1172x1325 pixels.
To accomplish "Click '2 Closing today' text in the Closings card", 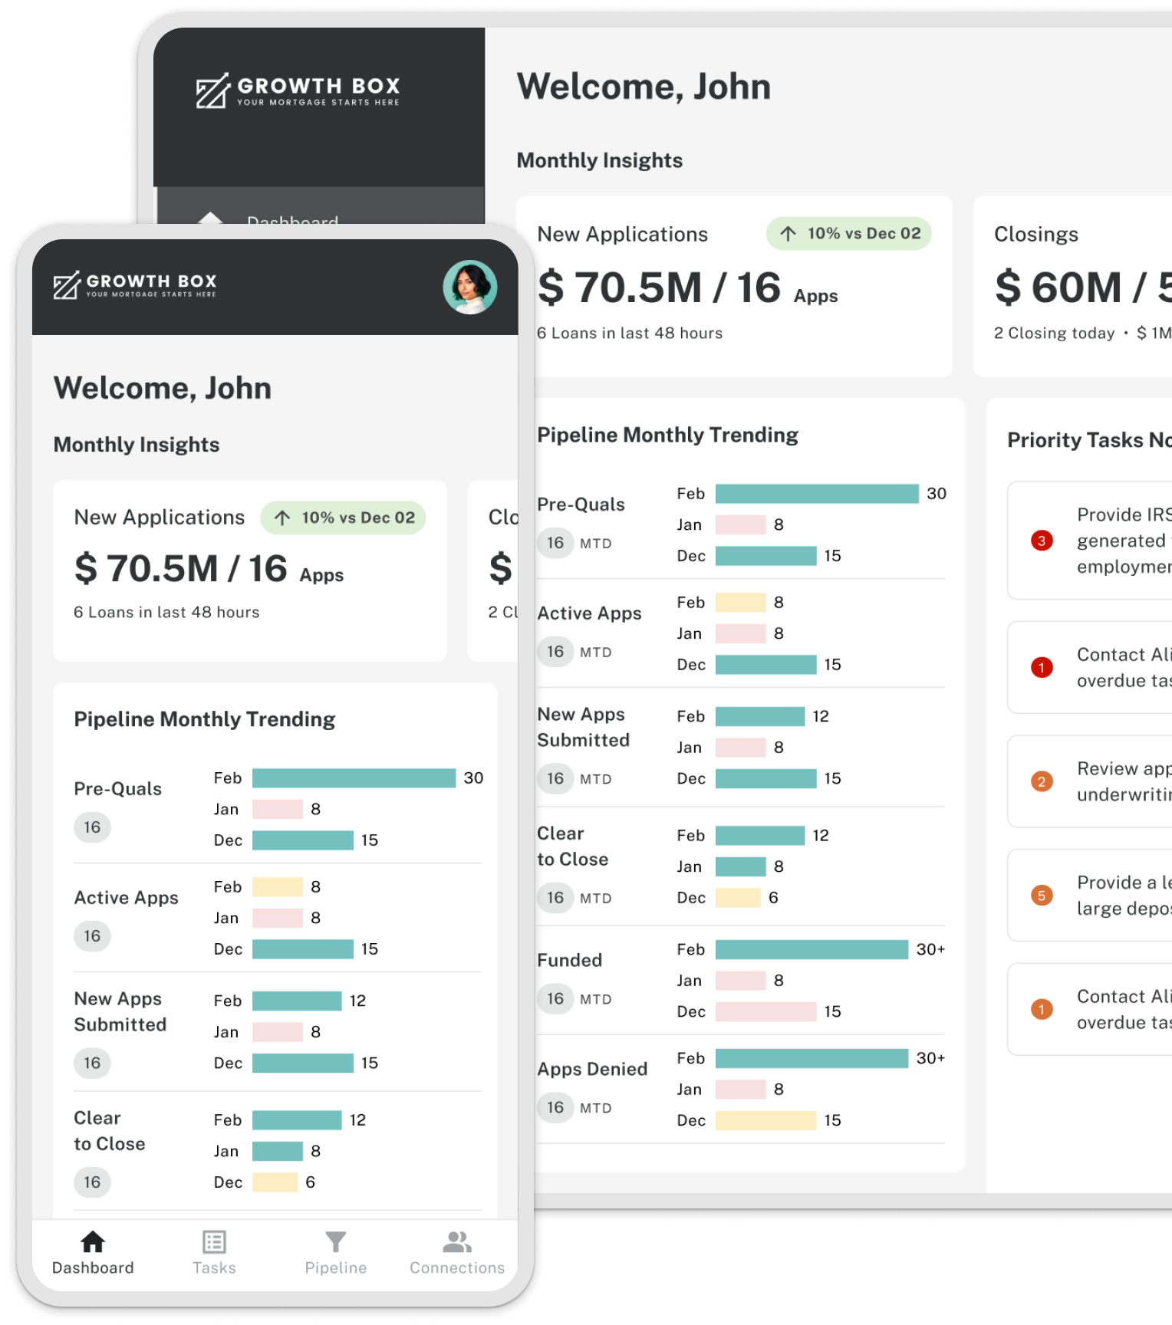I will point(1054,334).
